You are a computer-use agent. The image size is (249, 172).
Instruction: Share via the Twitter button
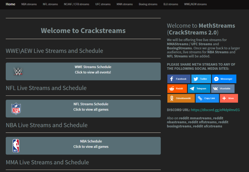coord(201,79)
